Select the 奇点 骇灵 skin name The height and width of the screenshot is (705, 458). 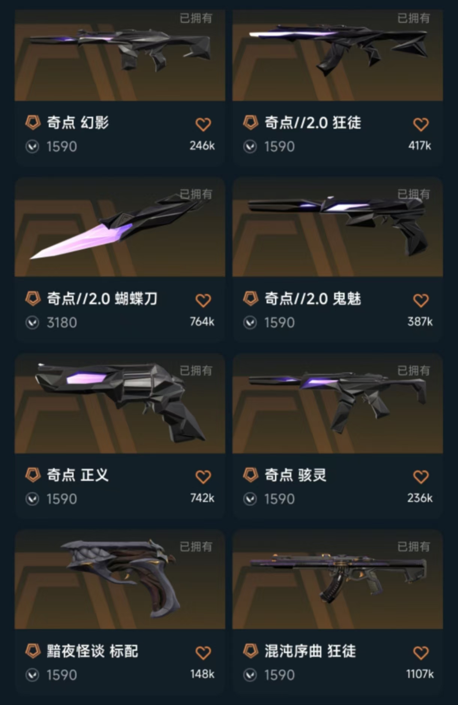[295, 475]
